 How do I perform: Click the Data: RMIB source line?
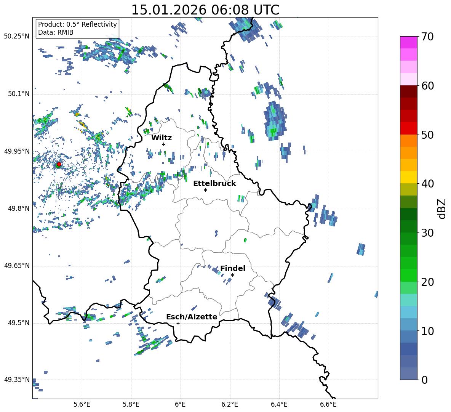pyautogui.click(x=56, y=32)
